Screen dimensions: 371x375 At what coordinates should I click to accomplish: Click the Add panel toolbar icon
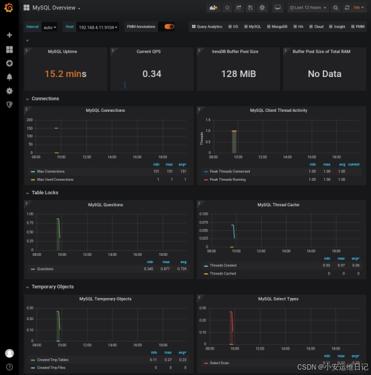213,7
